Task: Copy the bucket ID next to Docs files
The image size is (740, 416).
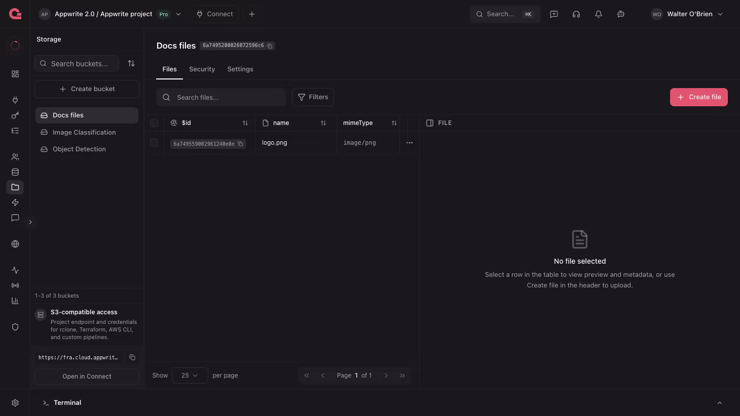Action: (x=270, y=46)
